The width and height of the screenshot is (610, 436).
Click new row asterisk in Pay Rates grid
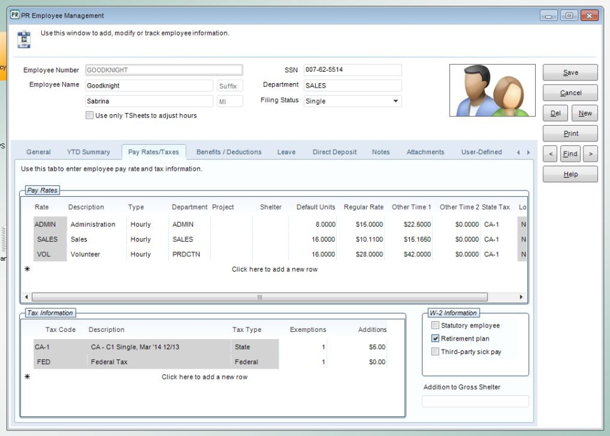click(27, 269)
